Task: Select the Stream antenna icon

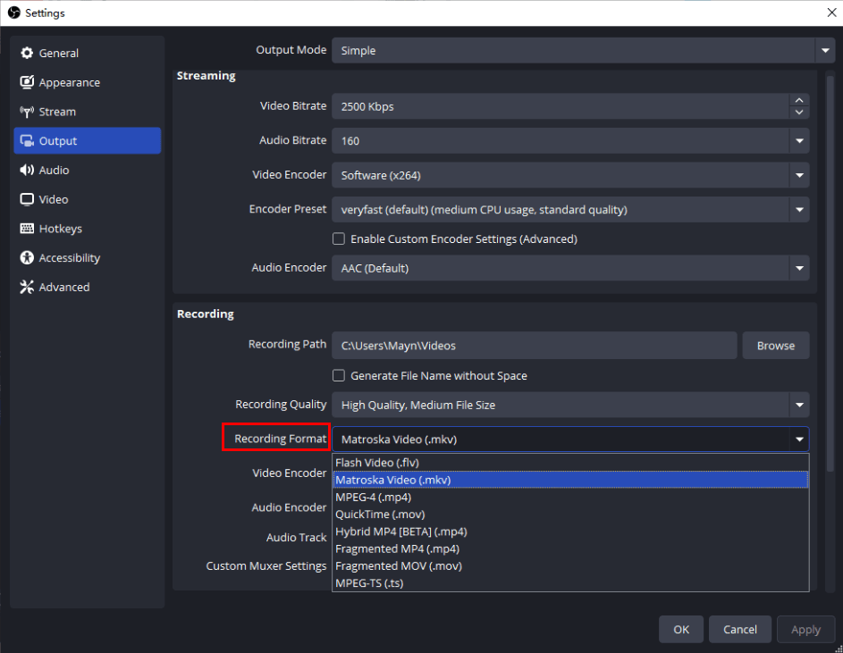Action: [27, 112]
